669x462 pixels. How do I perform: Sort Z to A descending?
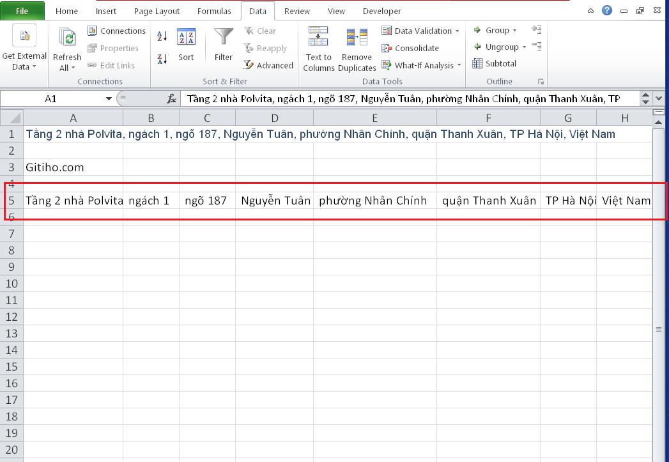pyautogui.click(x=162, y=59)
